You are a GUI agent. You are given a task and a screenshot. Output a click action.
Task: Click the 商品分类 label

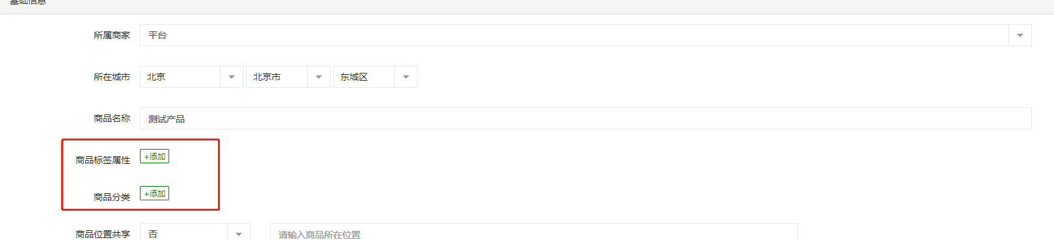pos(112,197)
